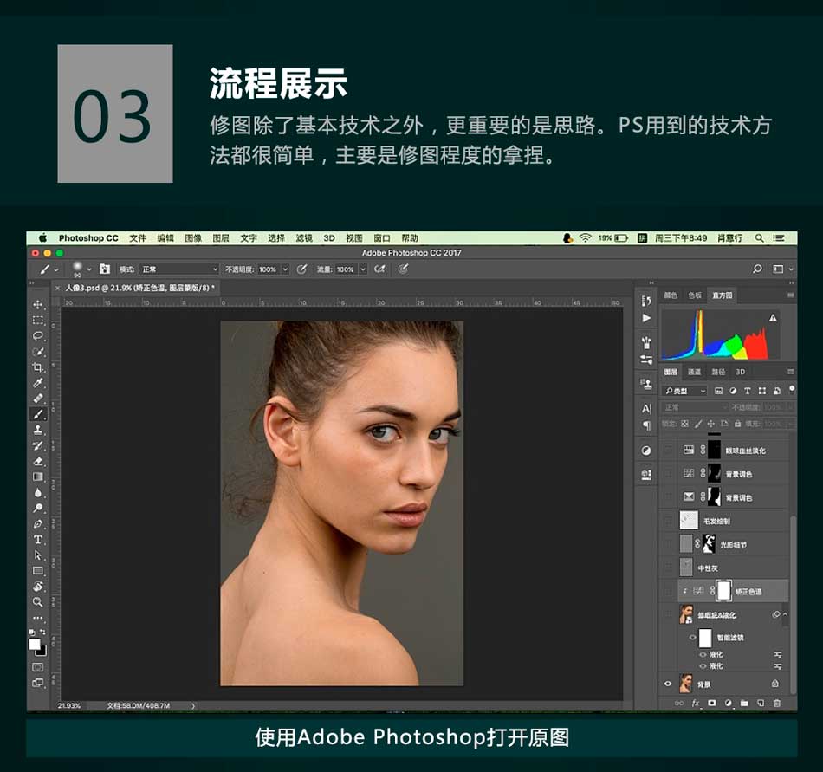Open the 滤镜 menu
Image resolution: width=823 pixels, height=772 pixels.
click(x=303, y=238)
